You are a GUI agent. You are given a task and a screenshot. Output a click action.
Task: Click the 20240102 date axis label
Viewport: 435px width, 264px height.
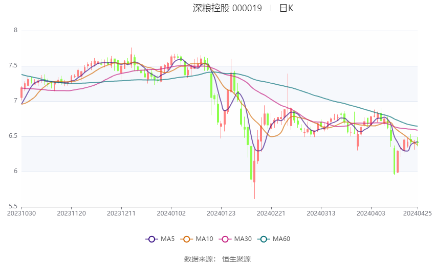click(x=171, y=213)
